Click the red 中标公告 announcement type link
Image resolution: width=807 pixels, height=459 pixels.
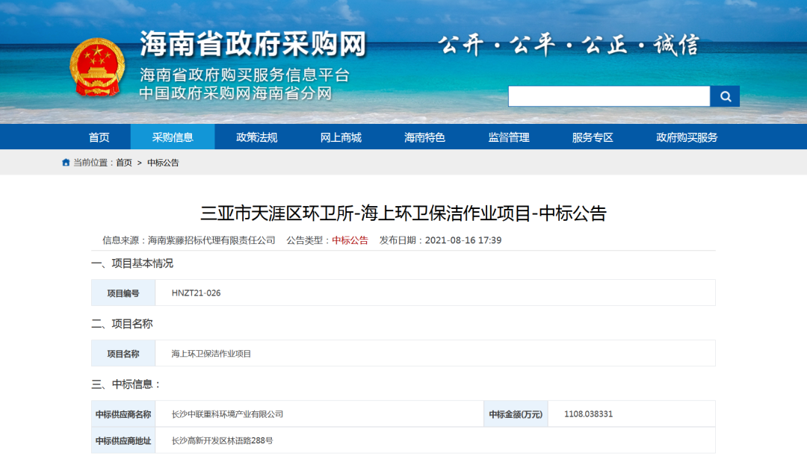coord(350,240)
